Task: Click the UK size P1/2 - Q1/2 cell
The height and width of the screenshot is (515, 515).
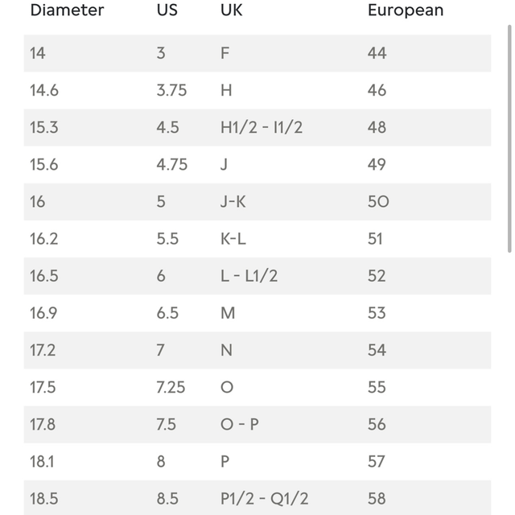Action: [x=265, y=499]
